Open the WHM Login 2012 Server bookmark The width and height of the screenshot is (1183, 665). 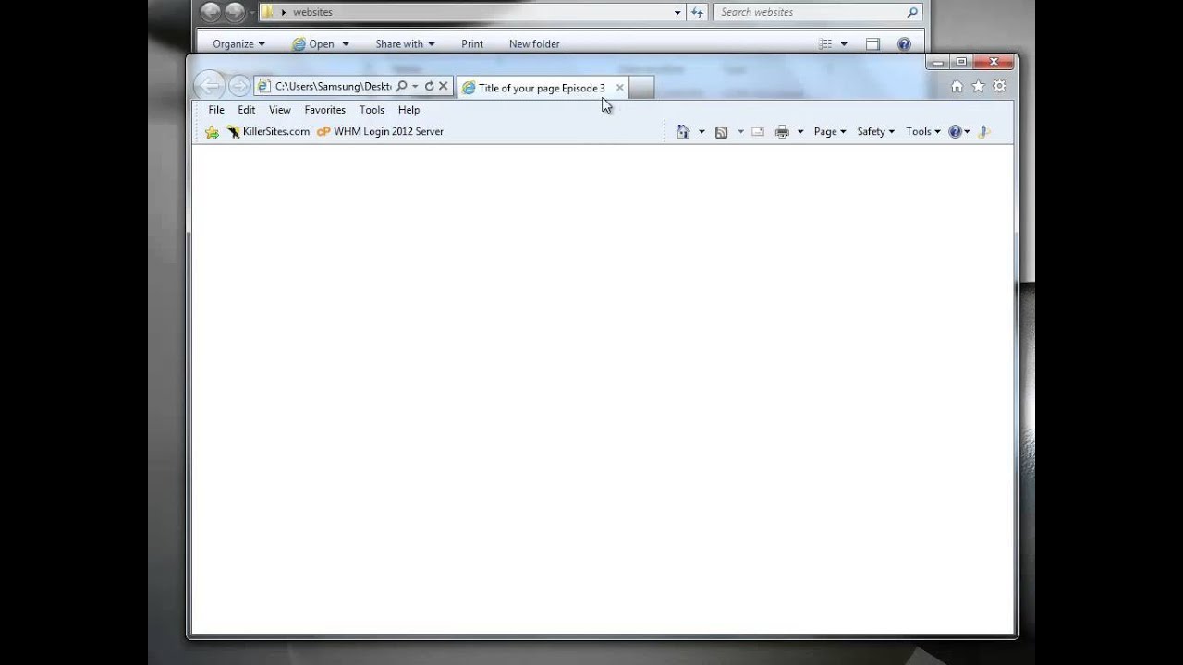(380, 132)
